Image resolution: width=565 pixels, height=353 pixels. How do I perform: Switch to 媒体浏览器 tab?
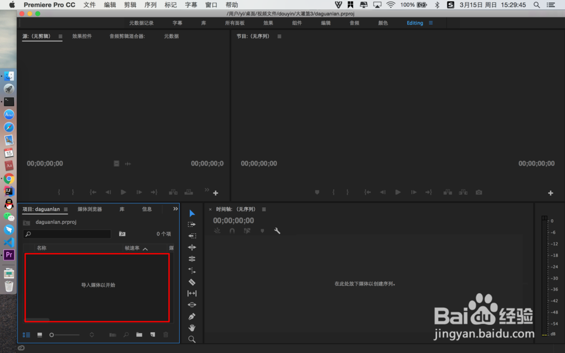pyautogui.click(x=90, y=209)
